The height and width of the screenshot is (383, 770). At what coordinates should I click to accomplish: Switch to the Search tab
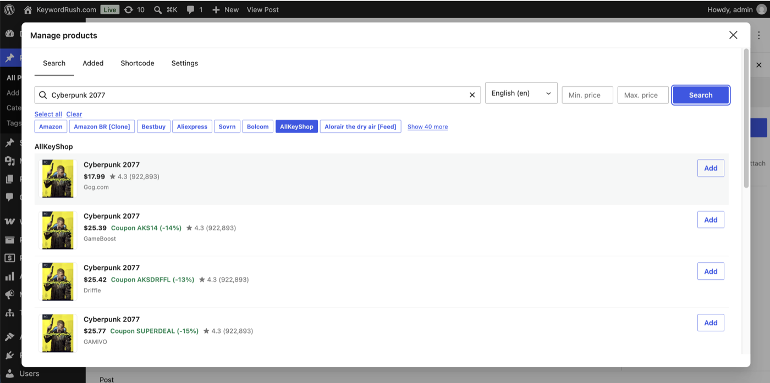click(x=54, y=63)
